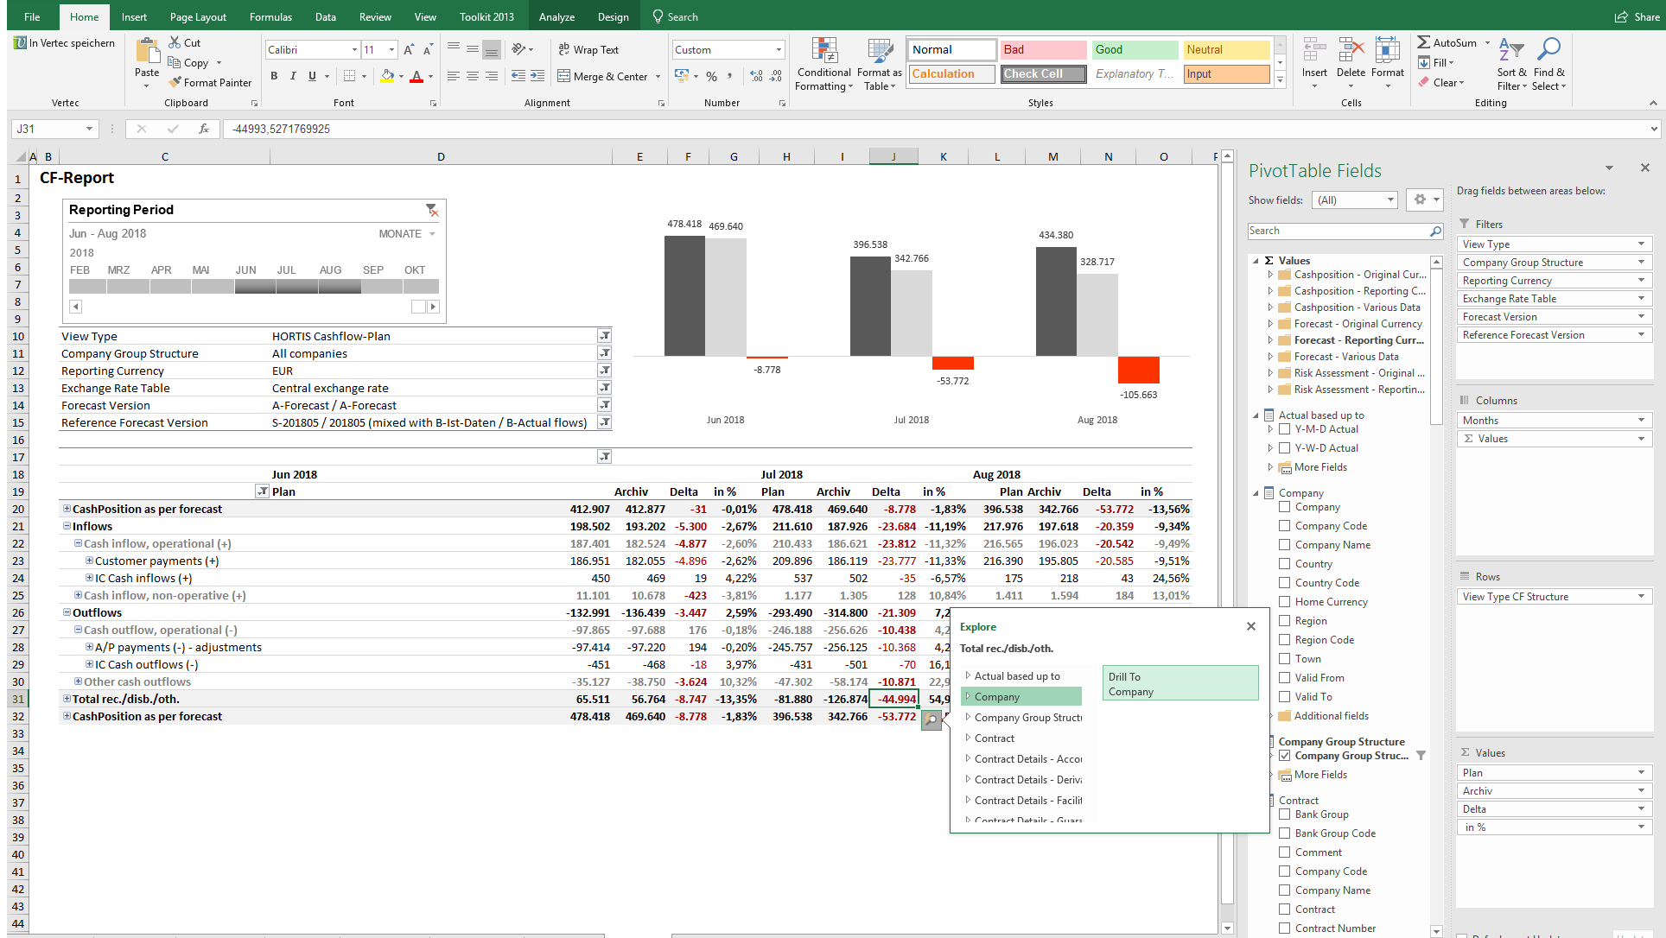Switch to the Design tab

tap(613, 16)
